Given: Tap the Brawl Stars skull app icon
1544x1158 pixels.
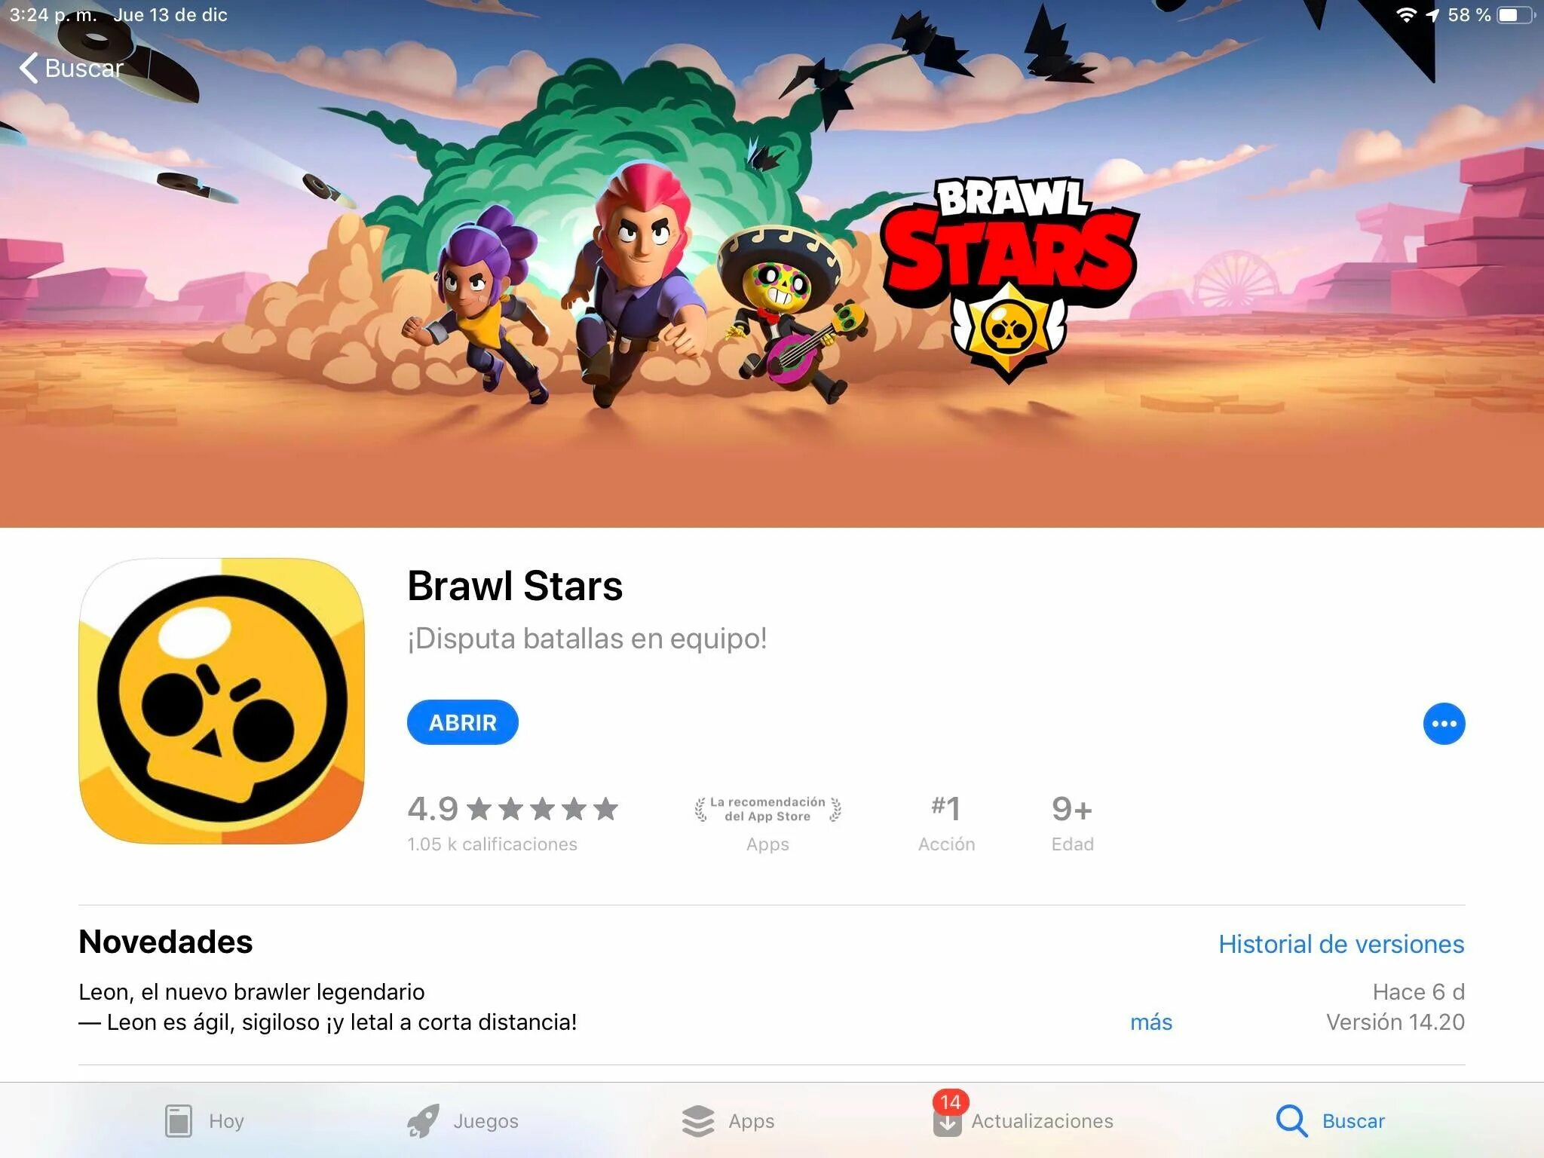Looking at the screenshot, I should pos(222,701).
